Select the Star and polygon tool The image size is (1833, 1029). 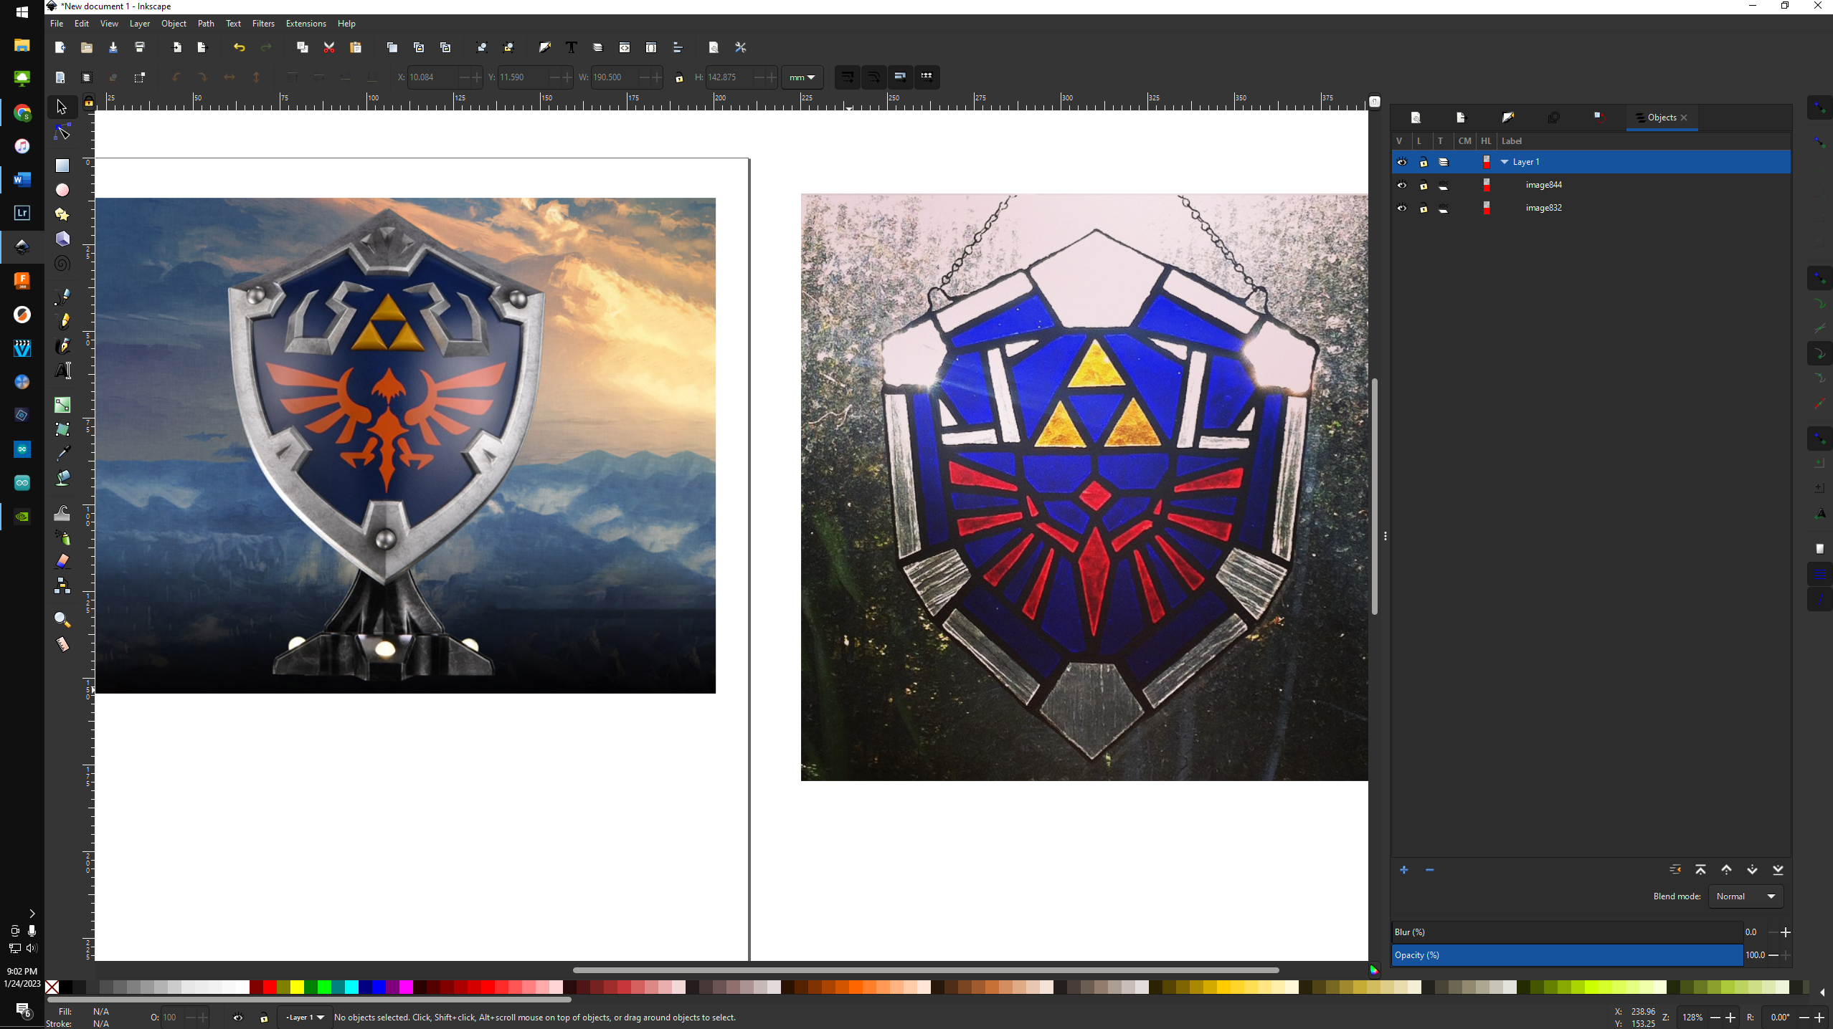click(x=62, y=214)
